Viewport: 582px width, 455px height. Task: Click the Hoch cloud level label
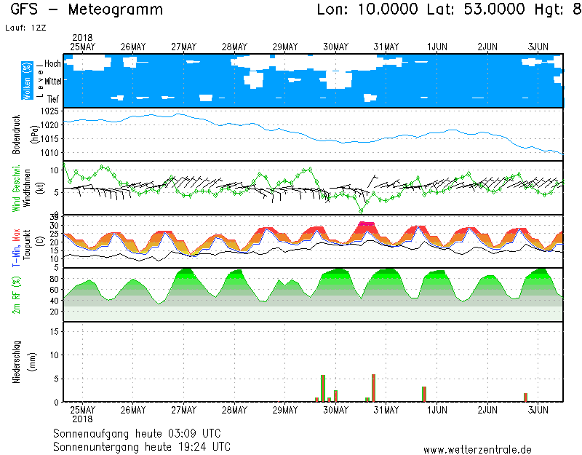52,64
